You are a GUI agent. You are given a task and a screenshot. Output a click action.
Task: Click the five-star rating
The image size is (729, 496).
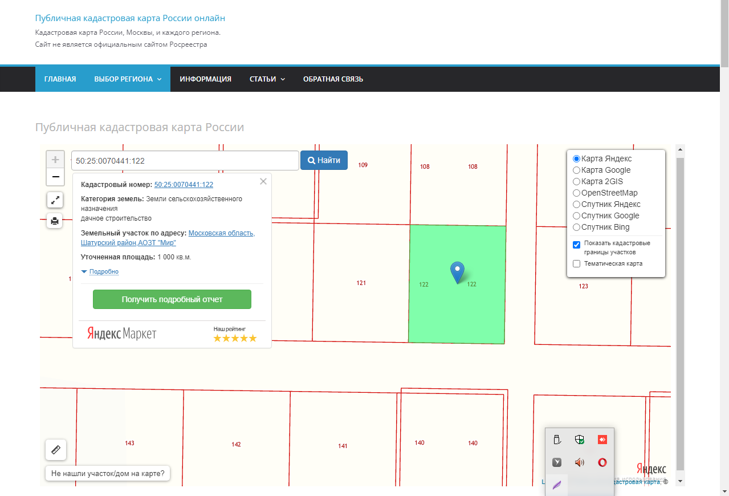[235, 338]
